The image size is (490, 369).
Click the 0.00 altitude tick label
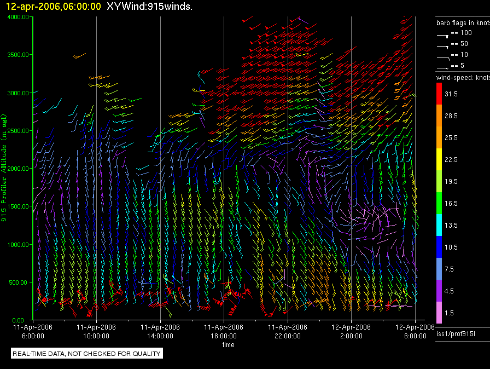(18, 320)
